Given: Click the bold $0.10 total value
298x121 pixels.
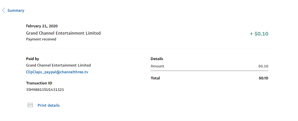Looking at the screenshot, I should click(x=263, y=78).
